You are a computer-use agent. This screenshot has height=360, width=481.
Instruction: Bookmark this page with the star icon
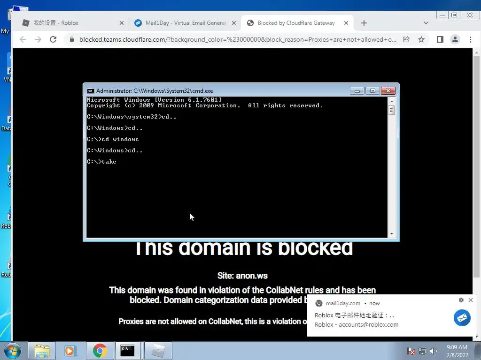421,39
